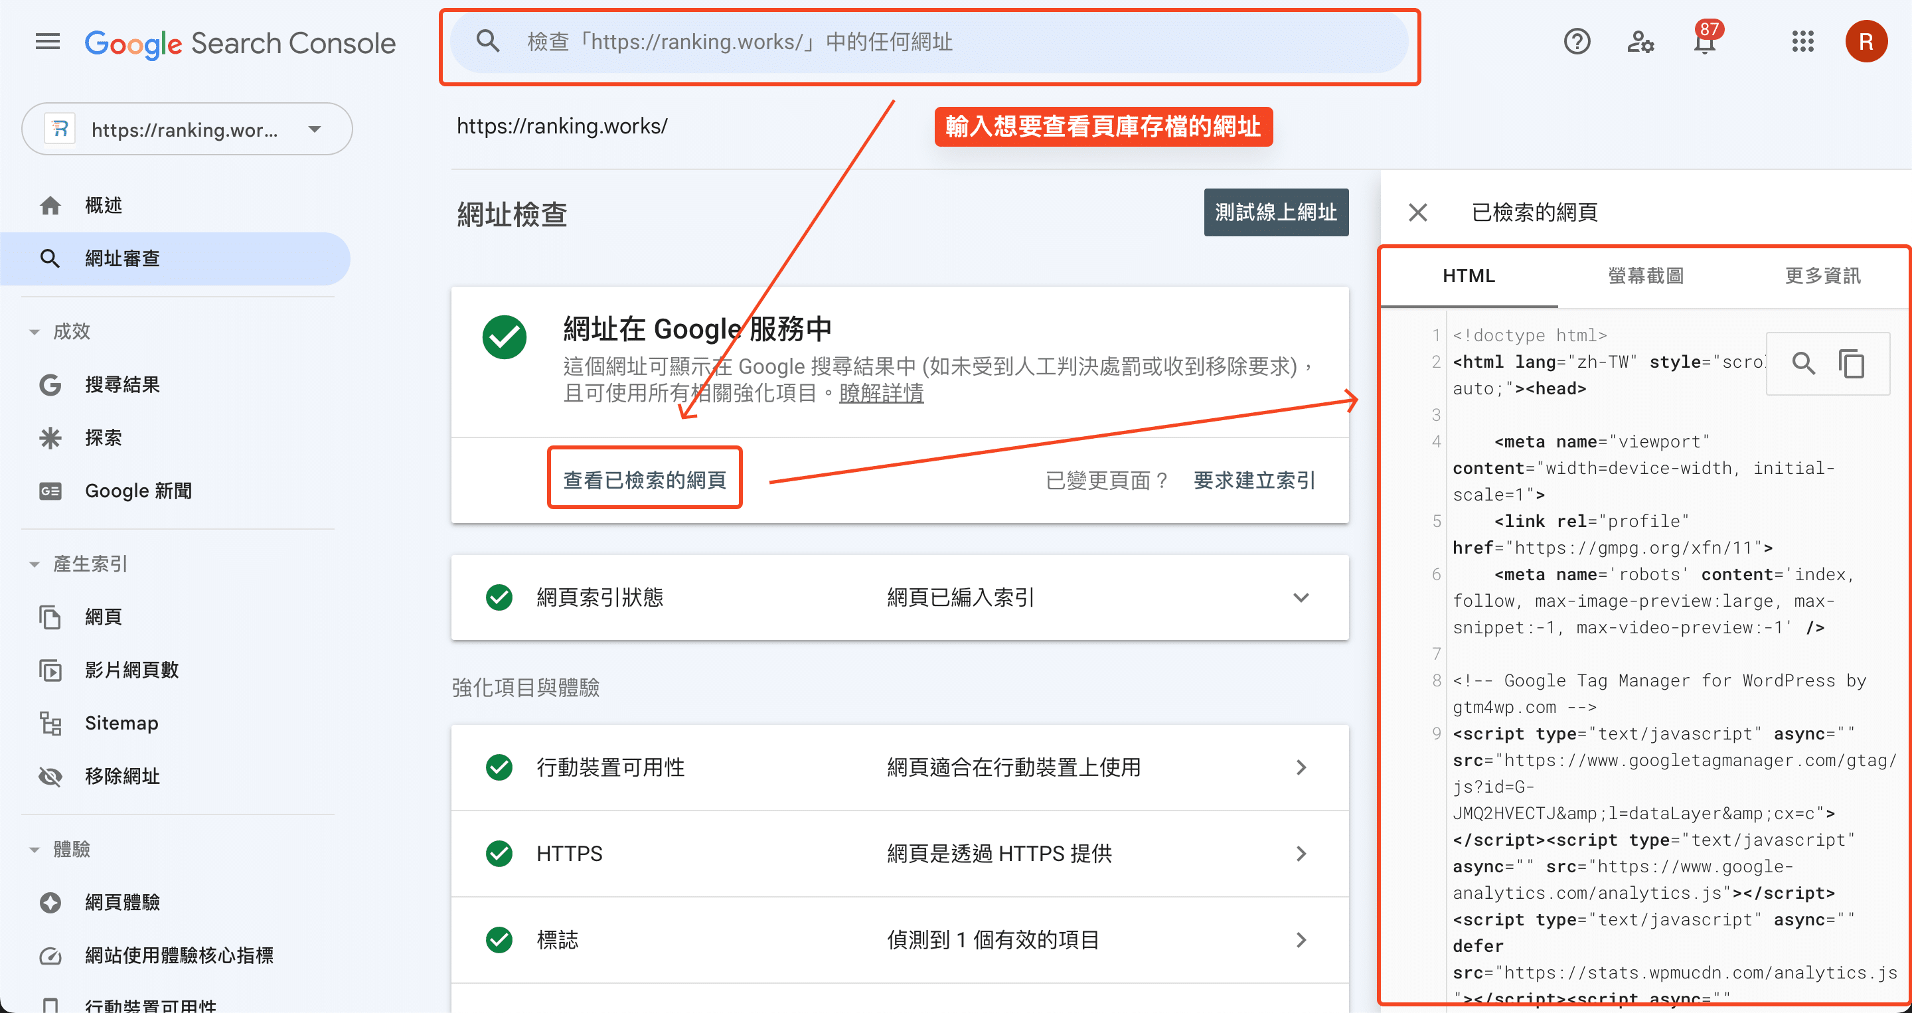Screen dimensions: 1912x1013
Task: Click 要求建立索引 link
Action: pos(1253,480)
